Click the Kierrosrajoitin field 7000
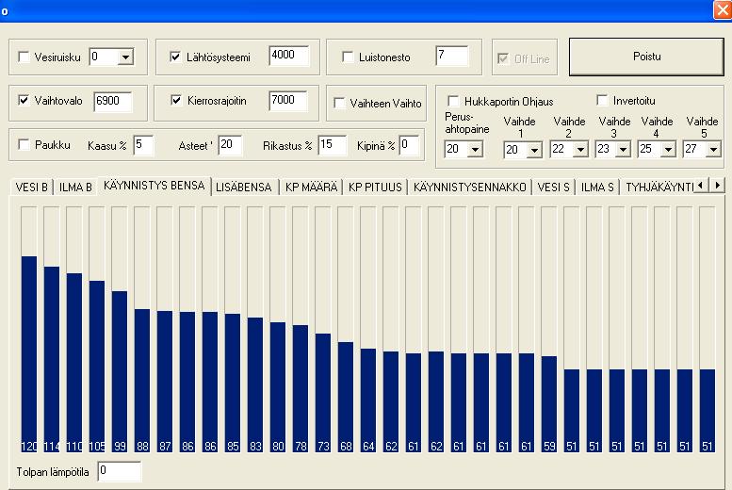This screenshot has height=490, width=732. [x=288, y=101]
